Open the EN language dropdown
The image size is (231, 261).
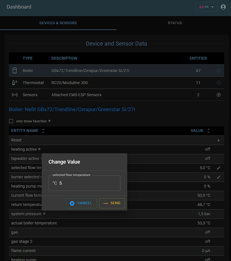coord(206,7)
